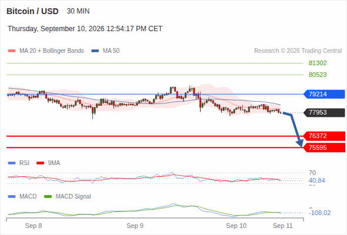
Task: Click the MACD Signal green legend swatch
Action: tap(48, 196)
